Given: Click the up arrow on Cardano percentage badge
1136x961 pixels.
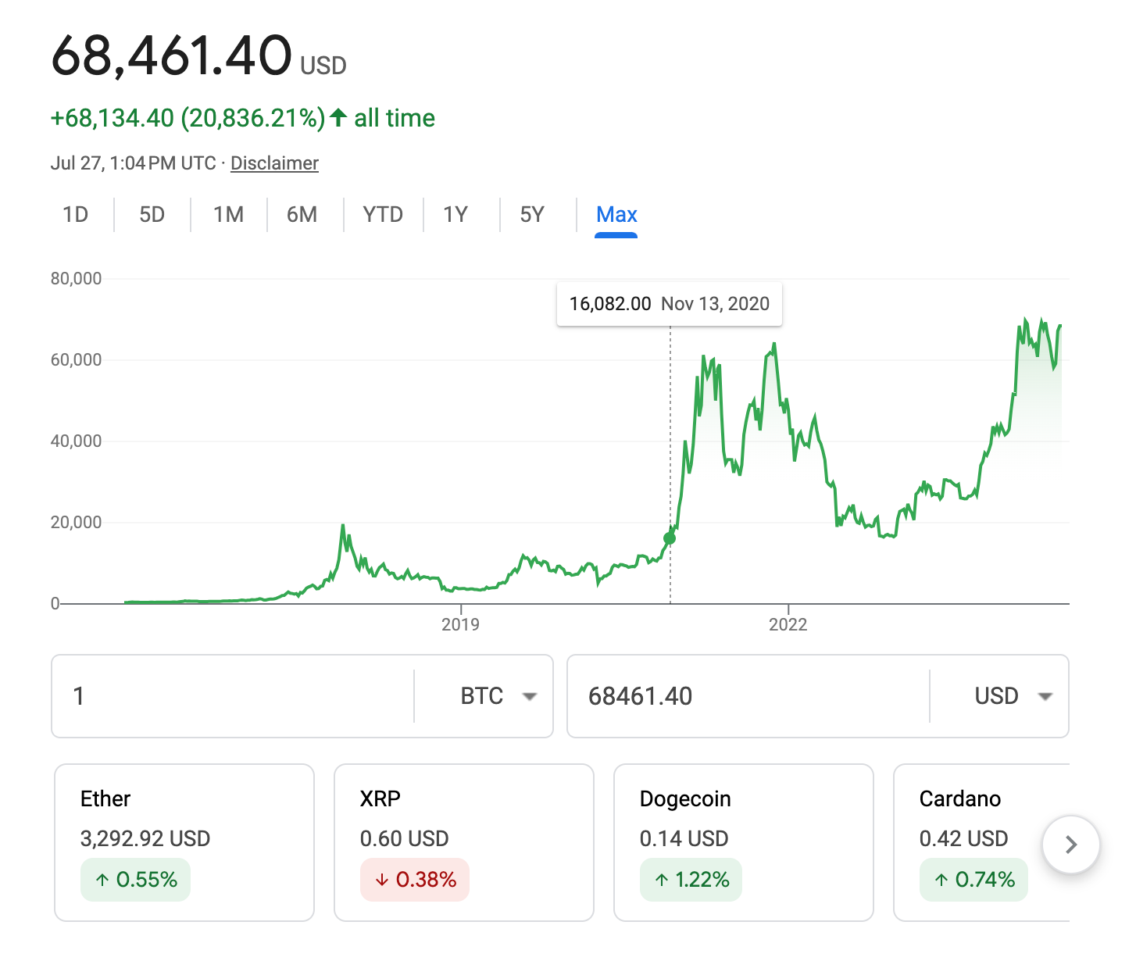Looking at the screenshot, I should (942, 880).
